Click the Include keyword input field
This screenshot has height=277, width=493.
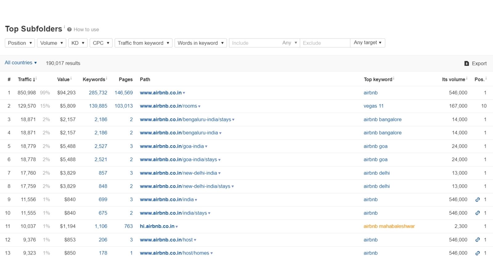254,43
